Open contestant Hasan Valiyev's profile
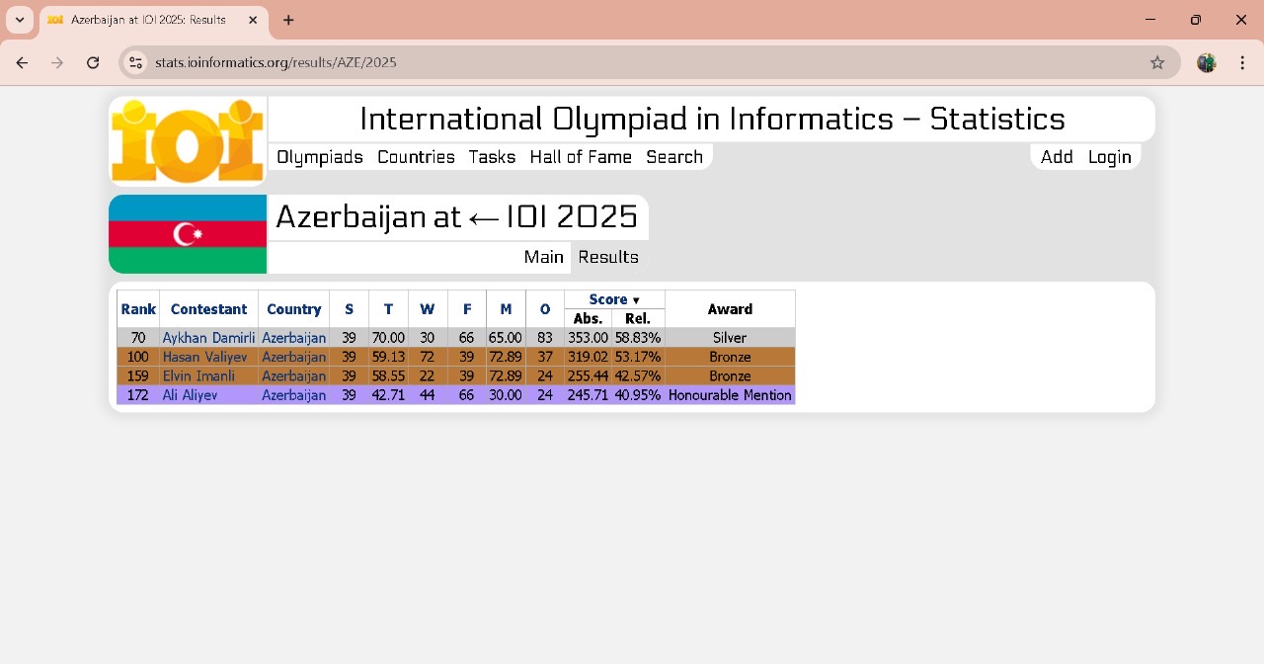1264x664 pixels. click(x=205, y=357)
